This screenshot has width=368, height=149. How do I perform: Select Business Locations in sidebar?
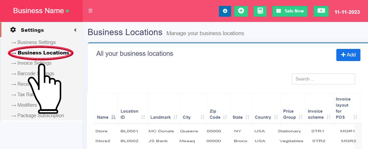click(x=43, y=53)
